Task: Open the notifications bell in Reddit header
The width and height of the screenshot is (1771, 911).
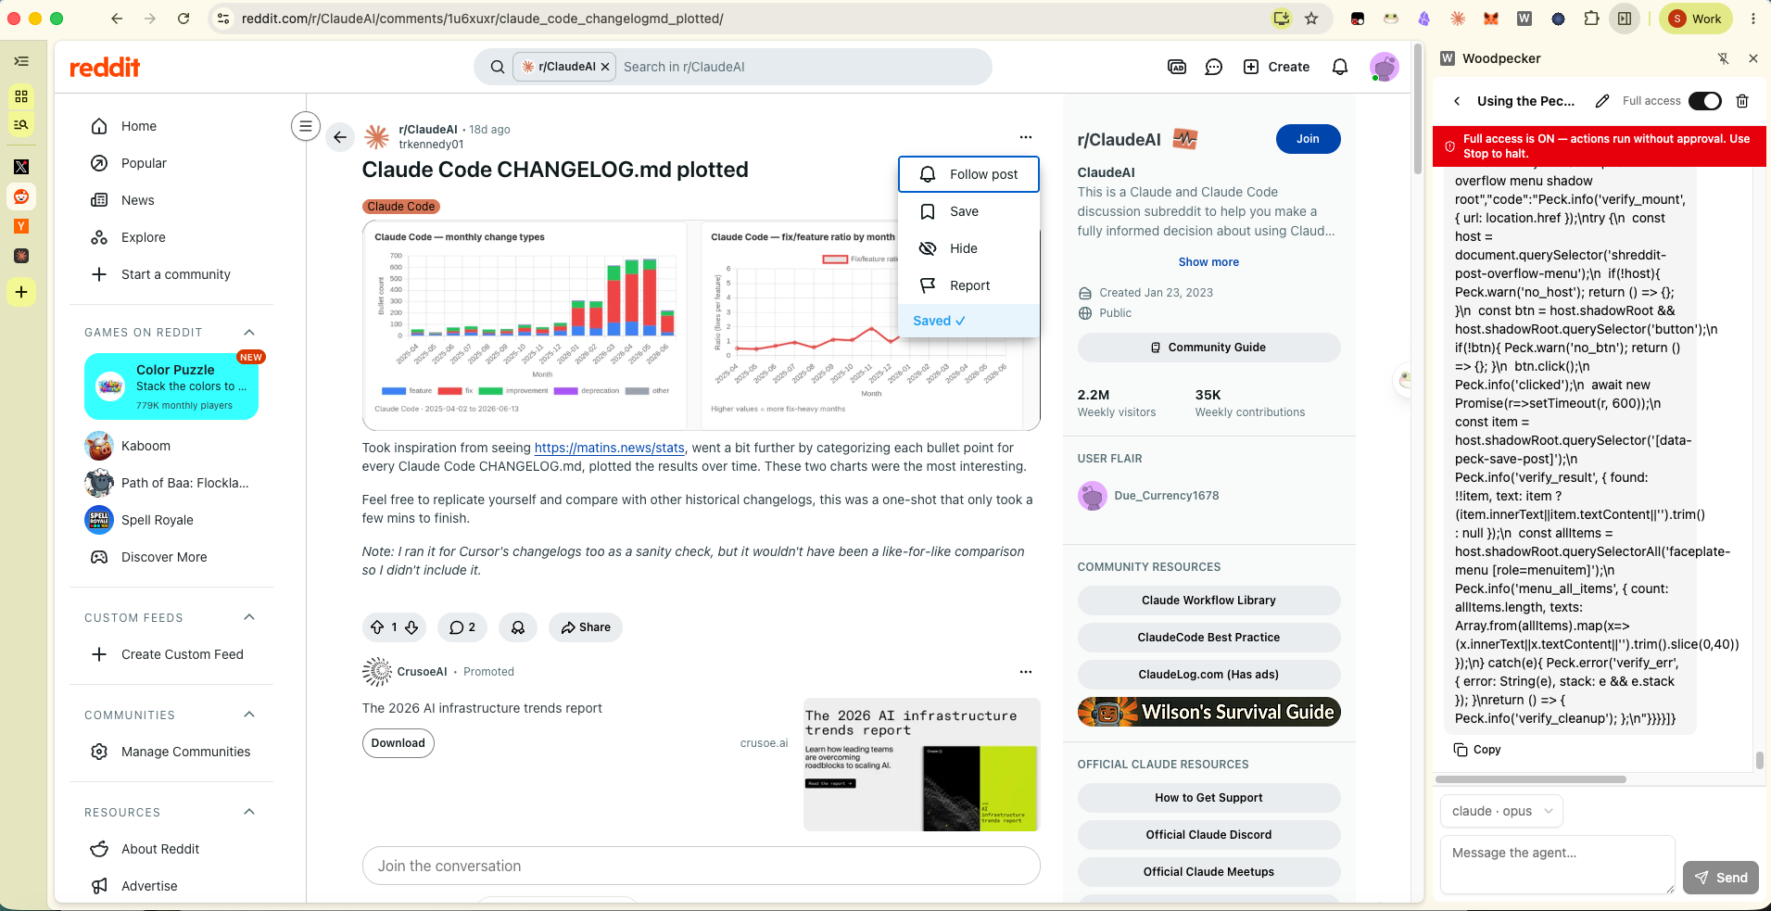Action: pos(1339,67)
